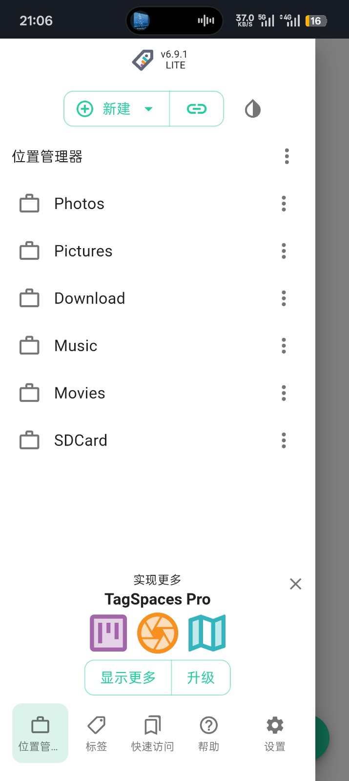The width and height of the screenshot is (349, 781).
Task: Switch to the 标签 tags tab
Action: pyautogui.click(x=96, y=733)
